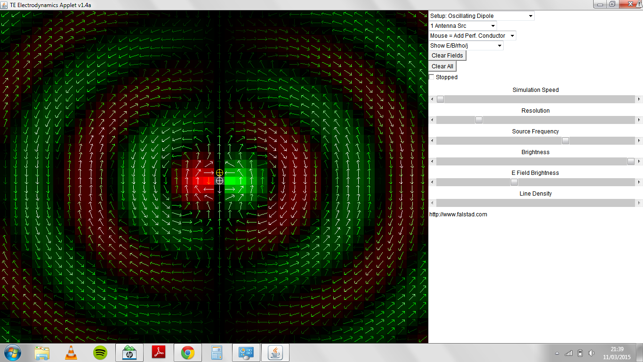Click the Java applet taskbar icon
643x362 pixels.
tap(275, 353)
